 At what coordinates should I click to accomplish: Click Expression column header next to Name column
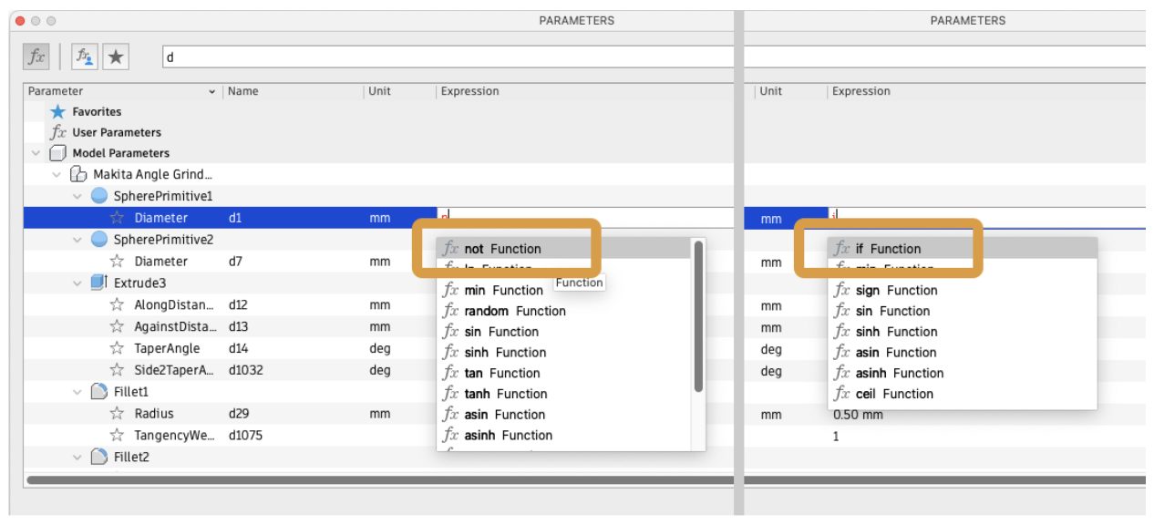coord(585,91)
